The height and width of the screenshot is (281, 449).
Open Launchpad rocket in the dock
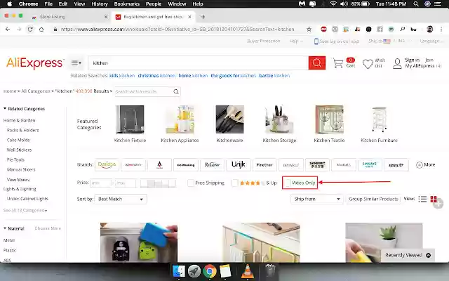pyautogui.click(x=194, y=270)
